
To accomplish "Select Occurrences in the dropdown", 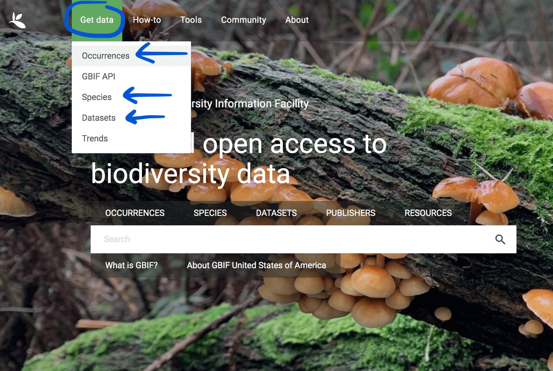I will pyautogui.click(x=105, y=56).
